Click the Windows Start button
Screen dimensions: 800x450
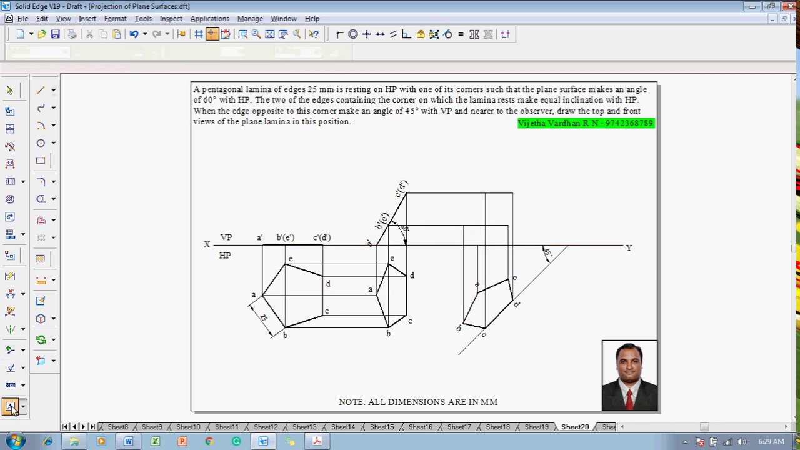15,442
